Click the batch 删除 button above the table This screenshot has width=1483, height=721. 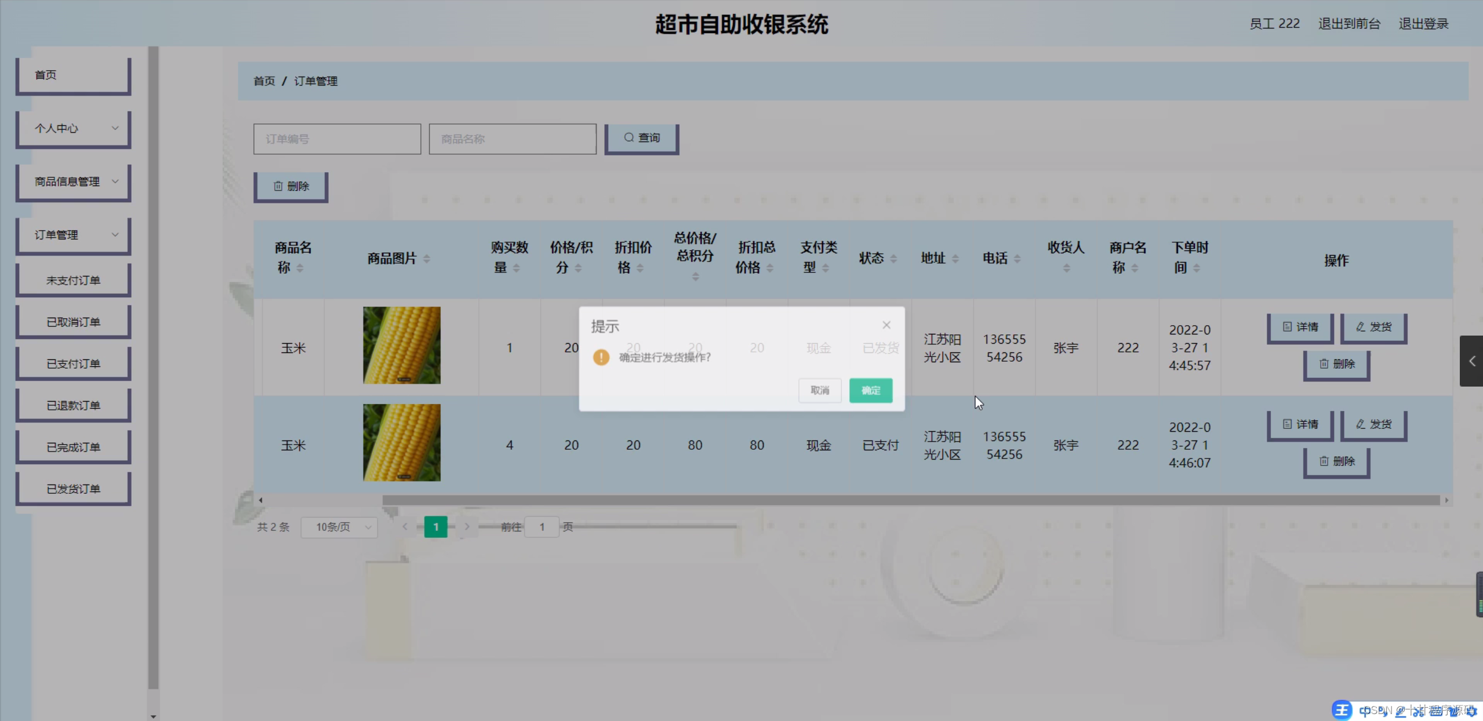[291, 187]
